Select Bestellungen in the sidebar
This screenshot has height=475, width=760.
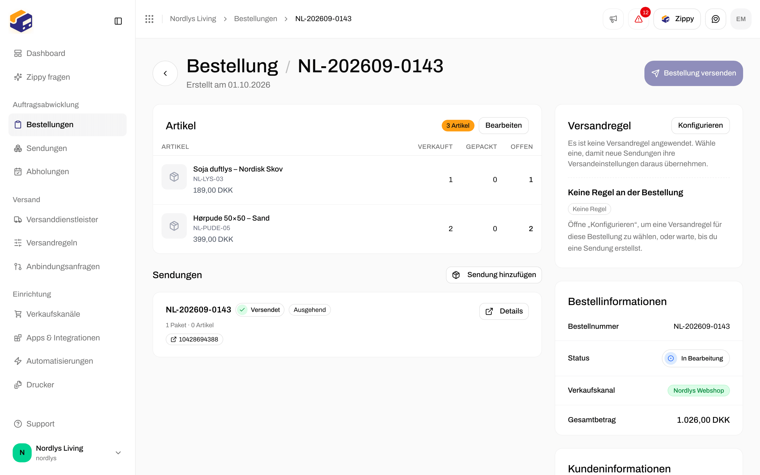pyautogui.click(x=68, y=125)
